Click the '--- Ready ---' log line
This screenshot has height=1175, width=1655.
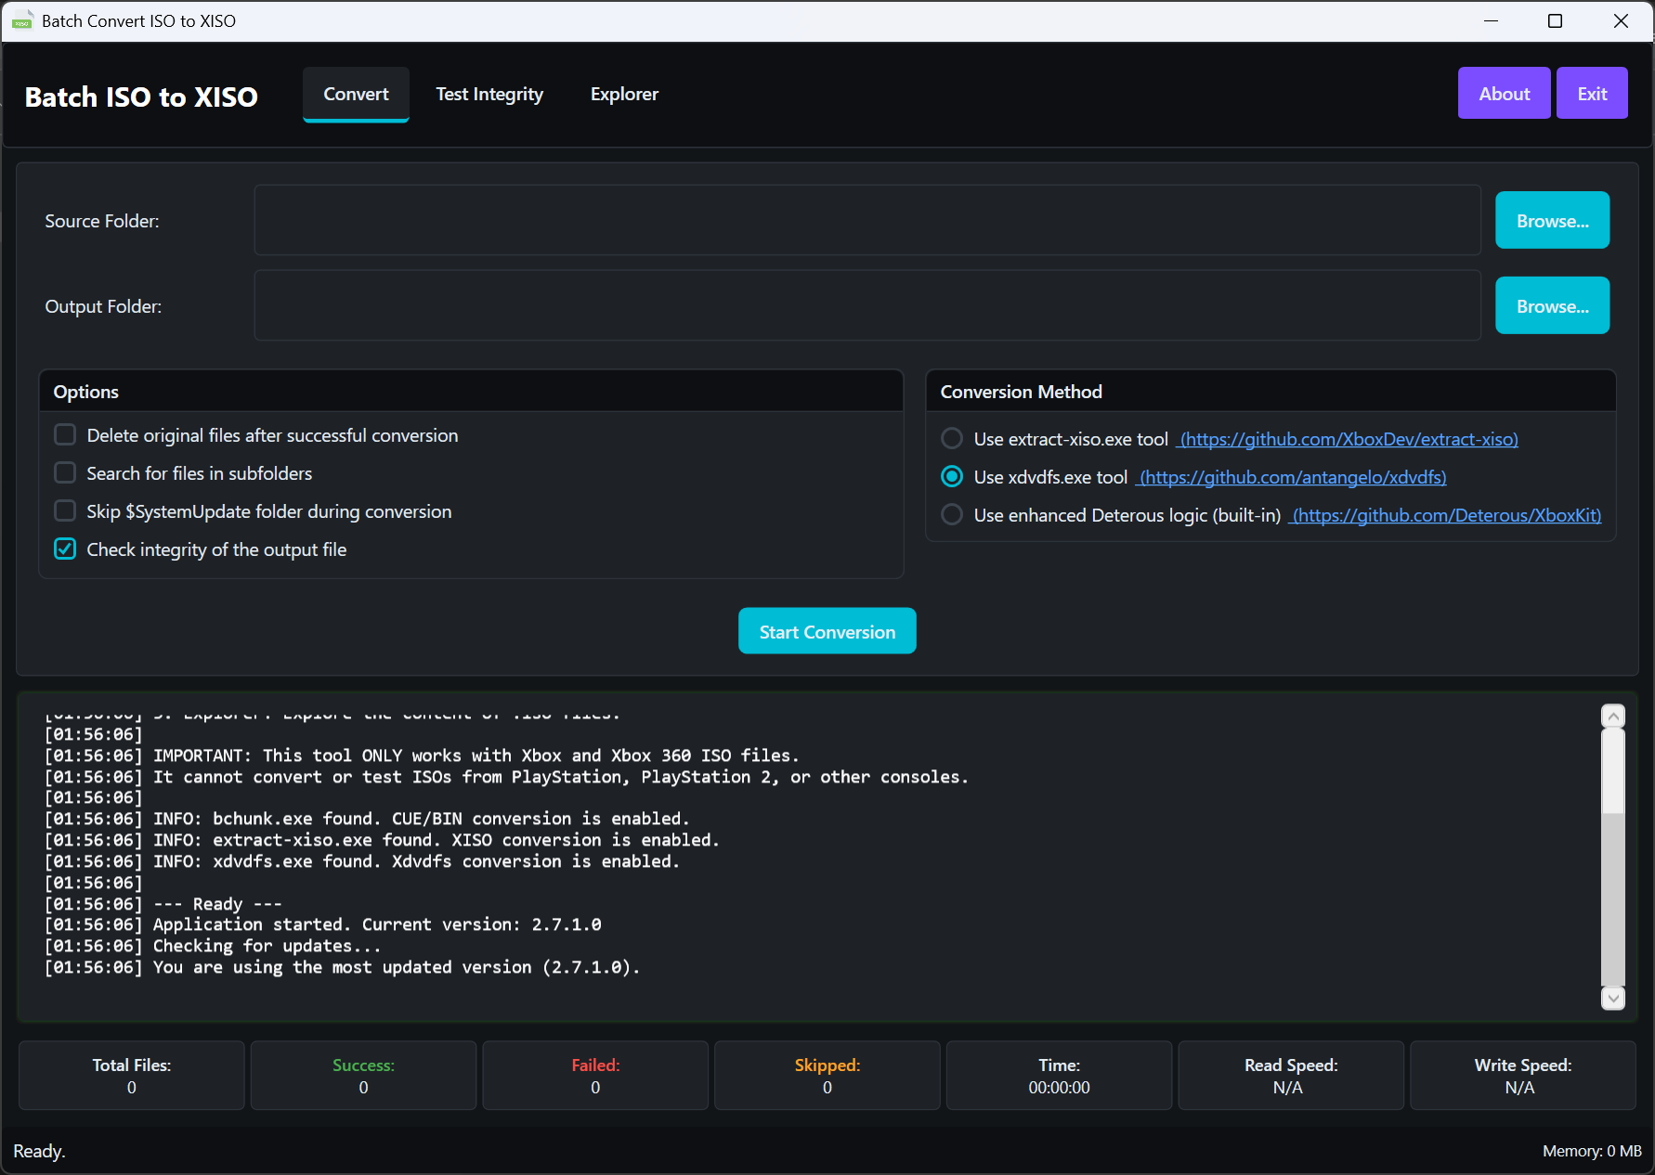point(163,904)
